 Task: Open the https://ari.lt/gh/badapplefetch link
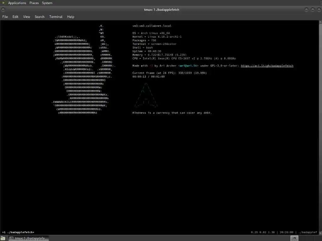tap(267, 66)
